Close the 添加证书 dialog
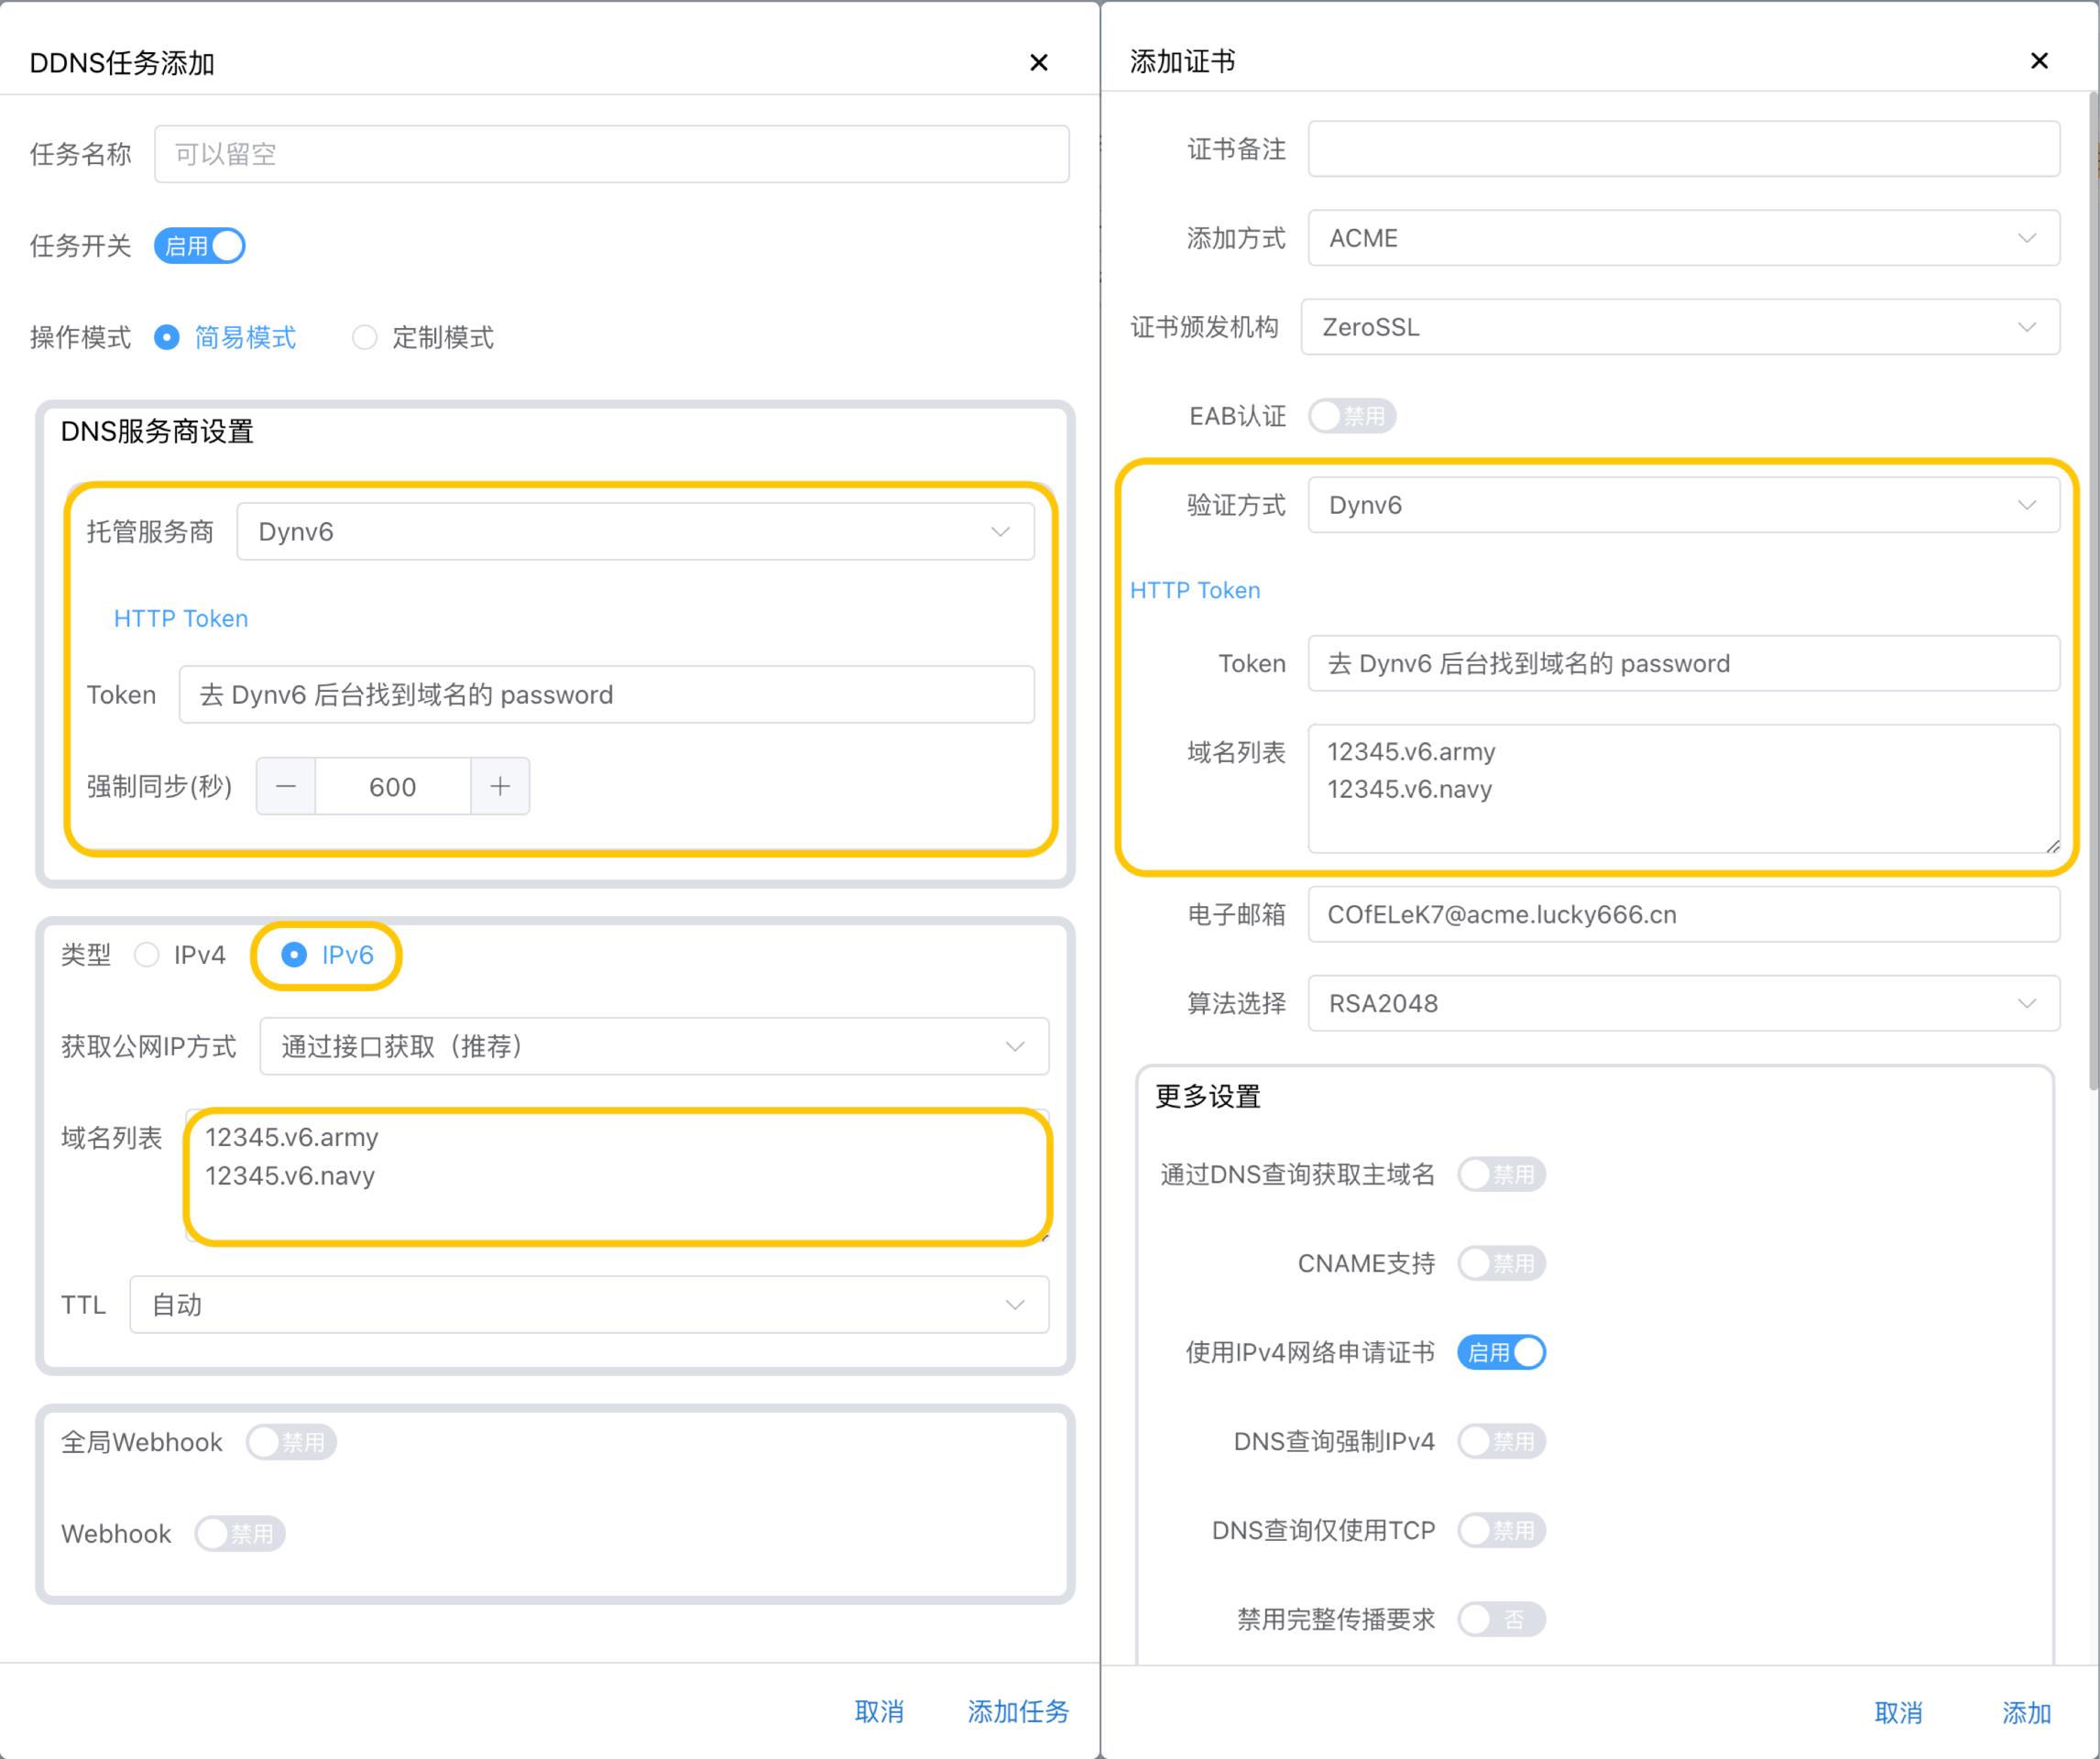Screen dimensions: 2100x1759 (2038, 61)
